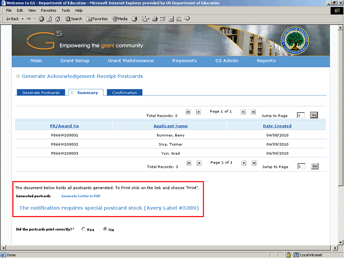Click the Messenger speech-bubble icon
Image resolution: width=344 pixels, height=258 pixels.
click(187, 19)
